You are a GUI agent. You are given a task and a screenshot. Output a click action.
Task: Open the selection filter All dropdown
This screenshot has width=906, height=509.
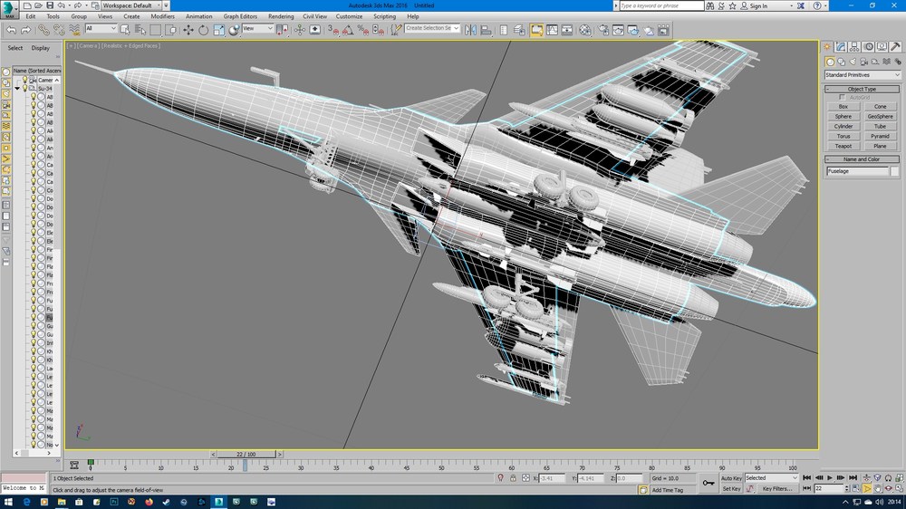coord(101,28)
